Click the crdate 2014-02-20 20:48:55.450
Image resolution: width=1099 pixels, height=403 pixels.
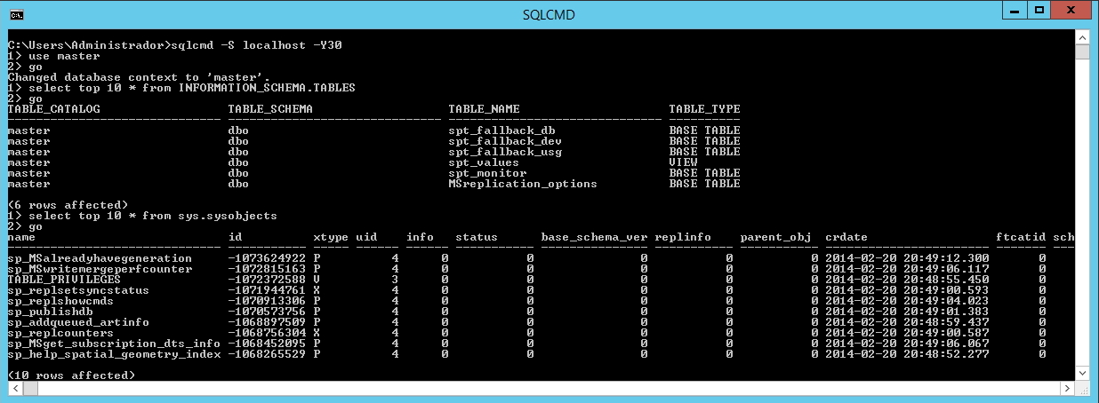point(908,280)
